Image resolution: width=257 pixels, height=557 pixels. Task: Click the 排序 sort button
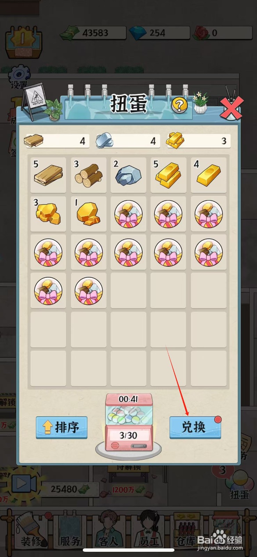[x=62, y=427]
